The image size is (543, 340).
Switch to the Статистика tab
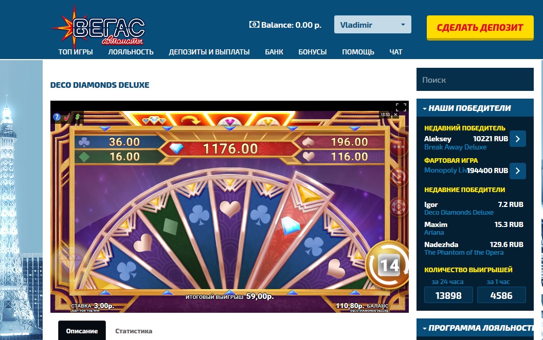134,331
